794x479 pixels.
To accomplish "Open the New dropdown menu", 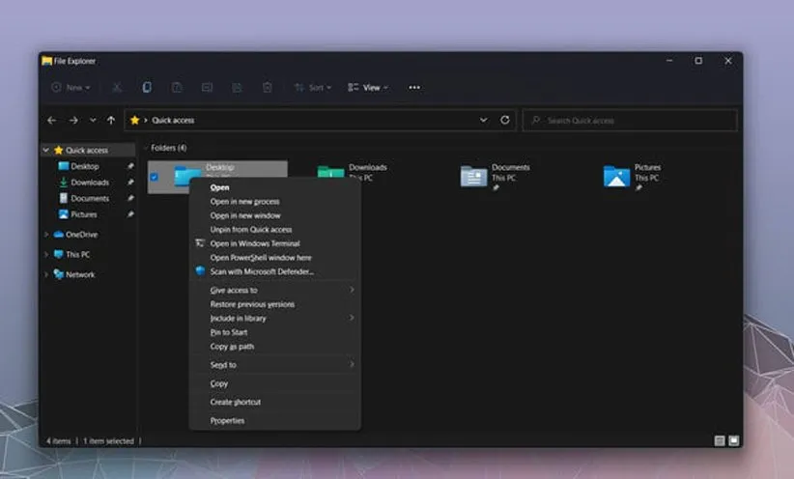I will coord(71,87).
